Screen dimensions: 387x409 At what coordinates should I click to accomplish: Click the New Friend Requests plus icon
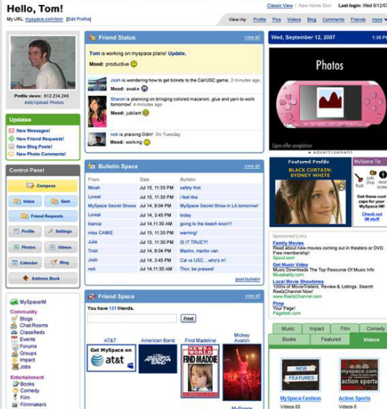pos(11,138)
